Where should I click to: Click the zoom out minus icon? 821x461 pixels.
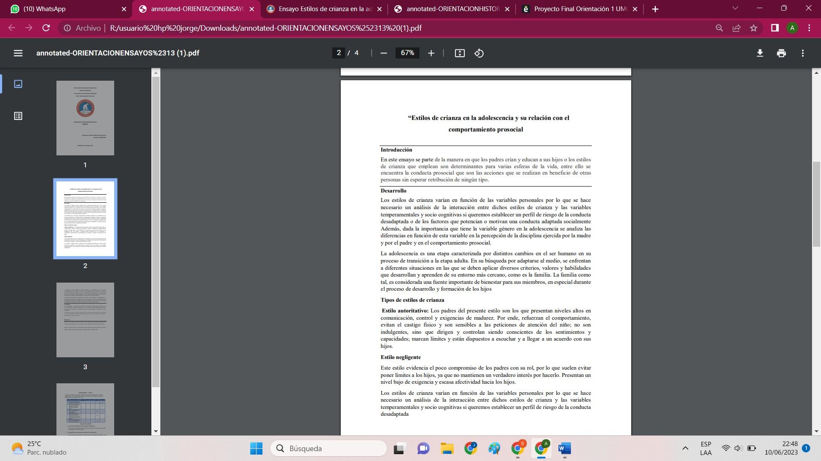coord(384,53)
